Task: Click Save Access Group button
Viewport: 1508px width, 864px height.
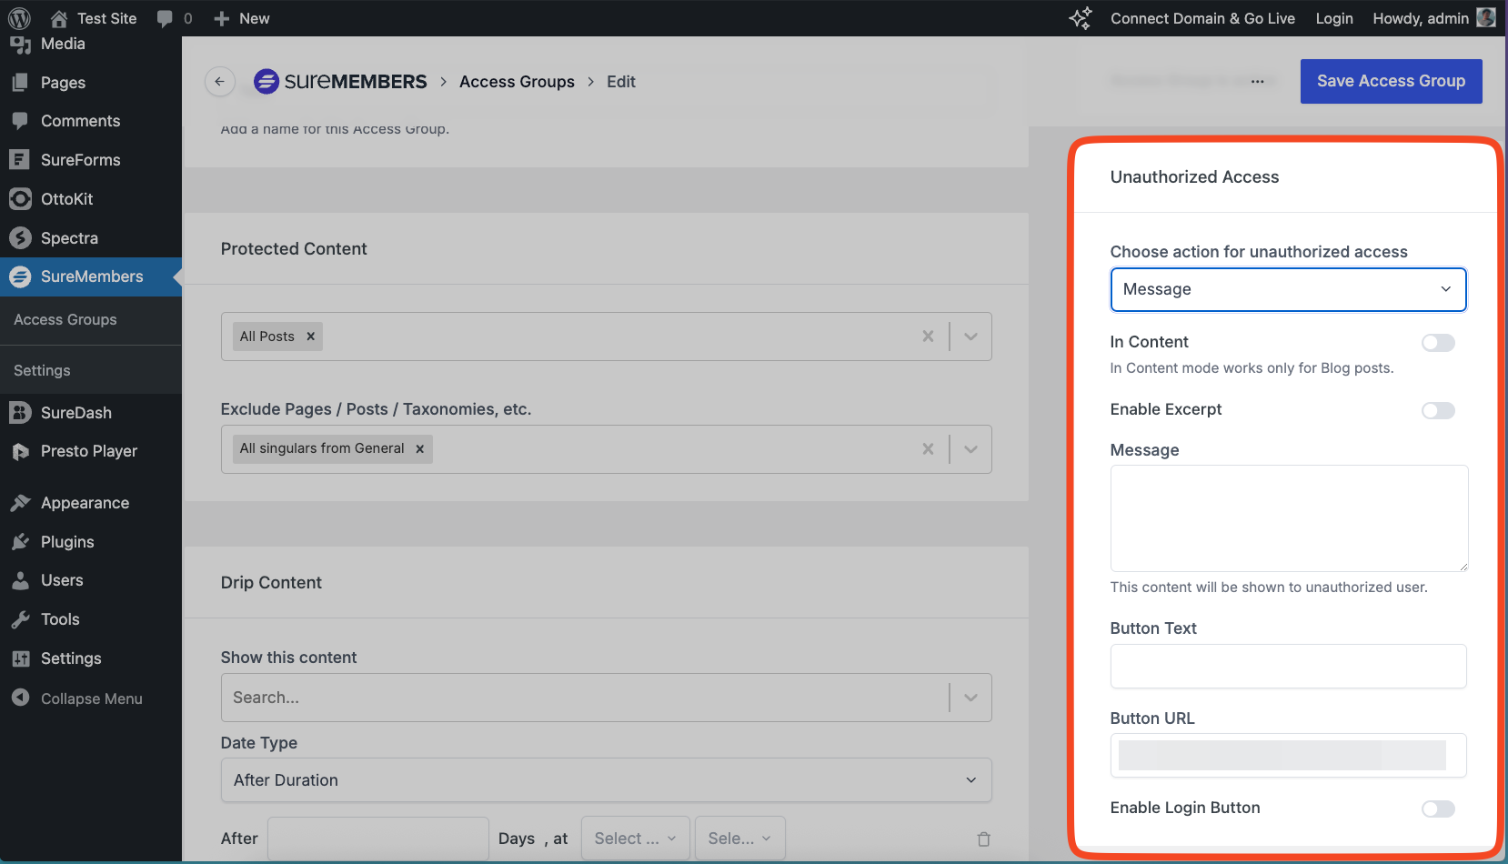Action: [x=1391, y=81]
